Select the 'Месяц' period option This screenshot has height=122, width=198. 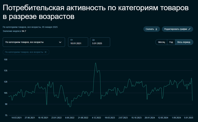tap(162, 42)
